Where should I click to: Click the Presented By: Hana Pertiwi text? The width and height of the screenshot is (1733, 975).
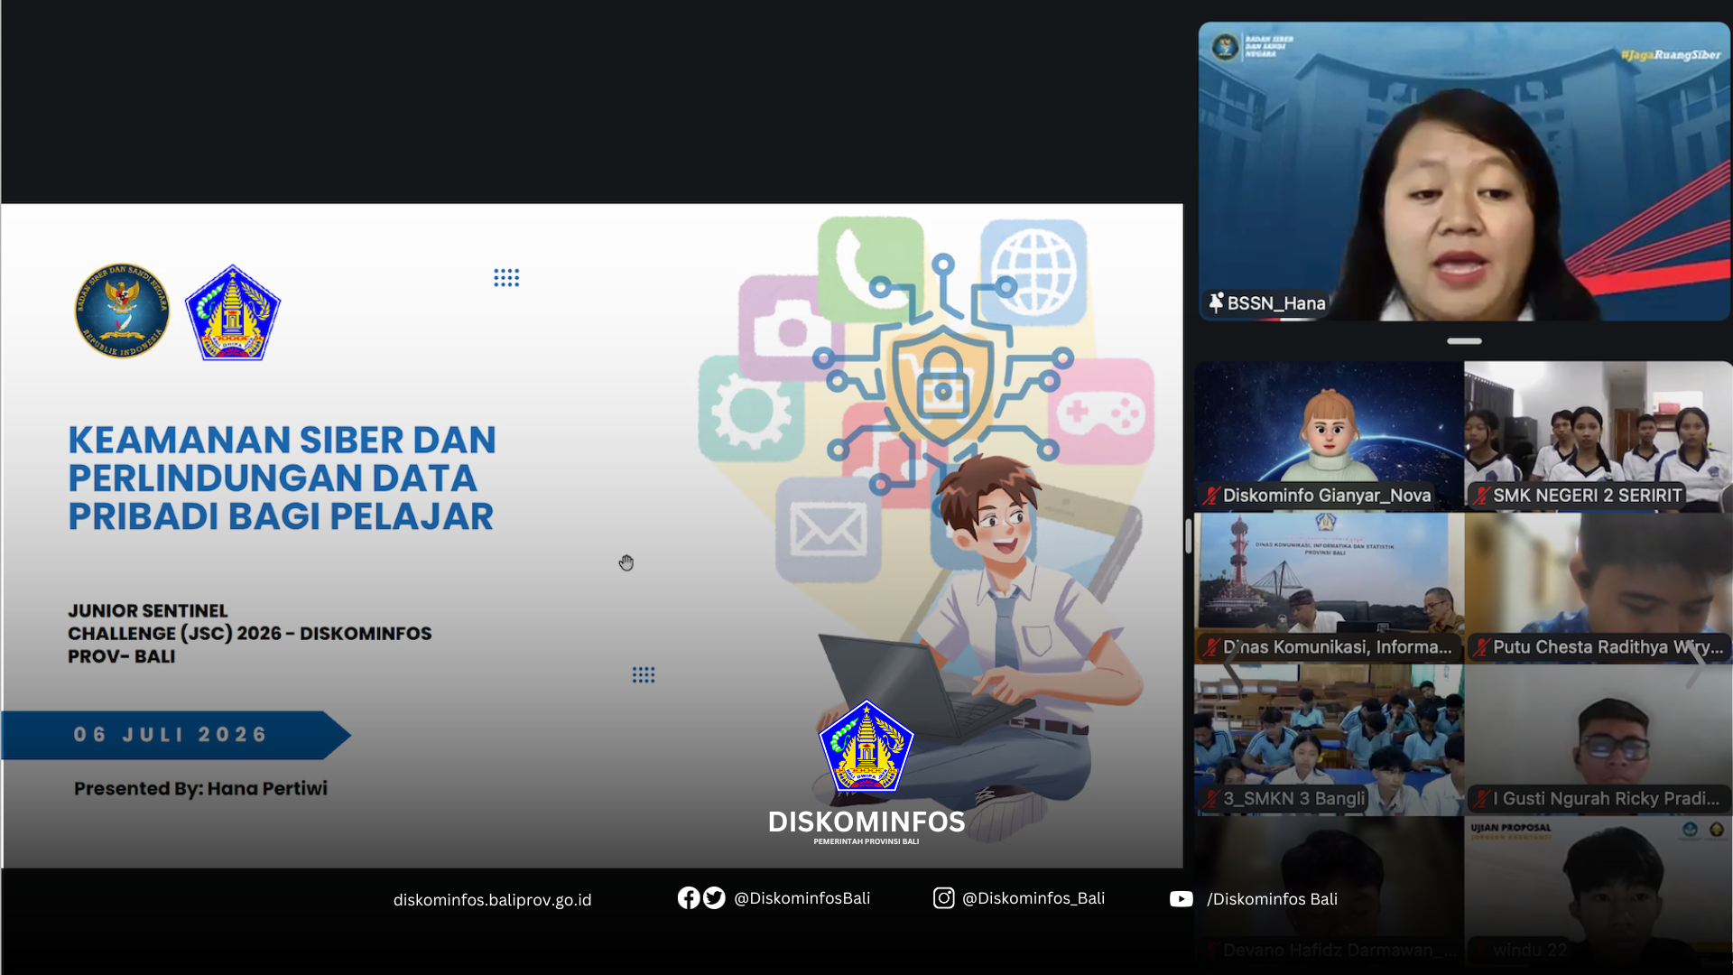(200, 788)
